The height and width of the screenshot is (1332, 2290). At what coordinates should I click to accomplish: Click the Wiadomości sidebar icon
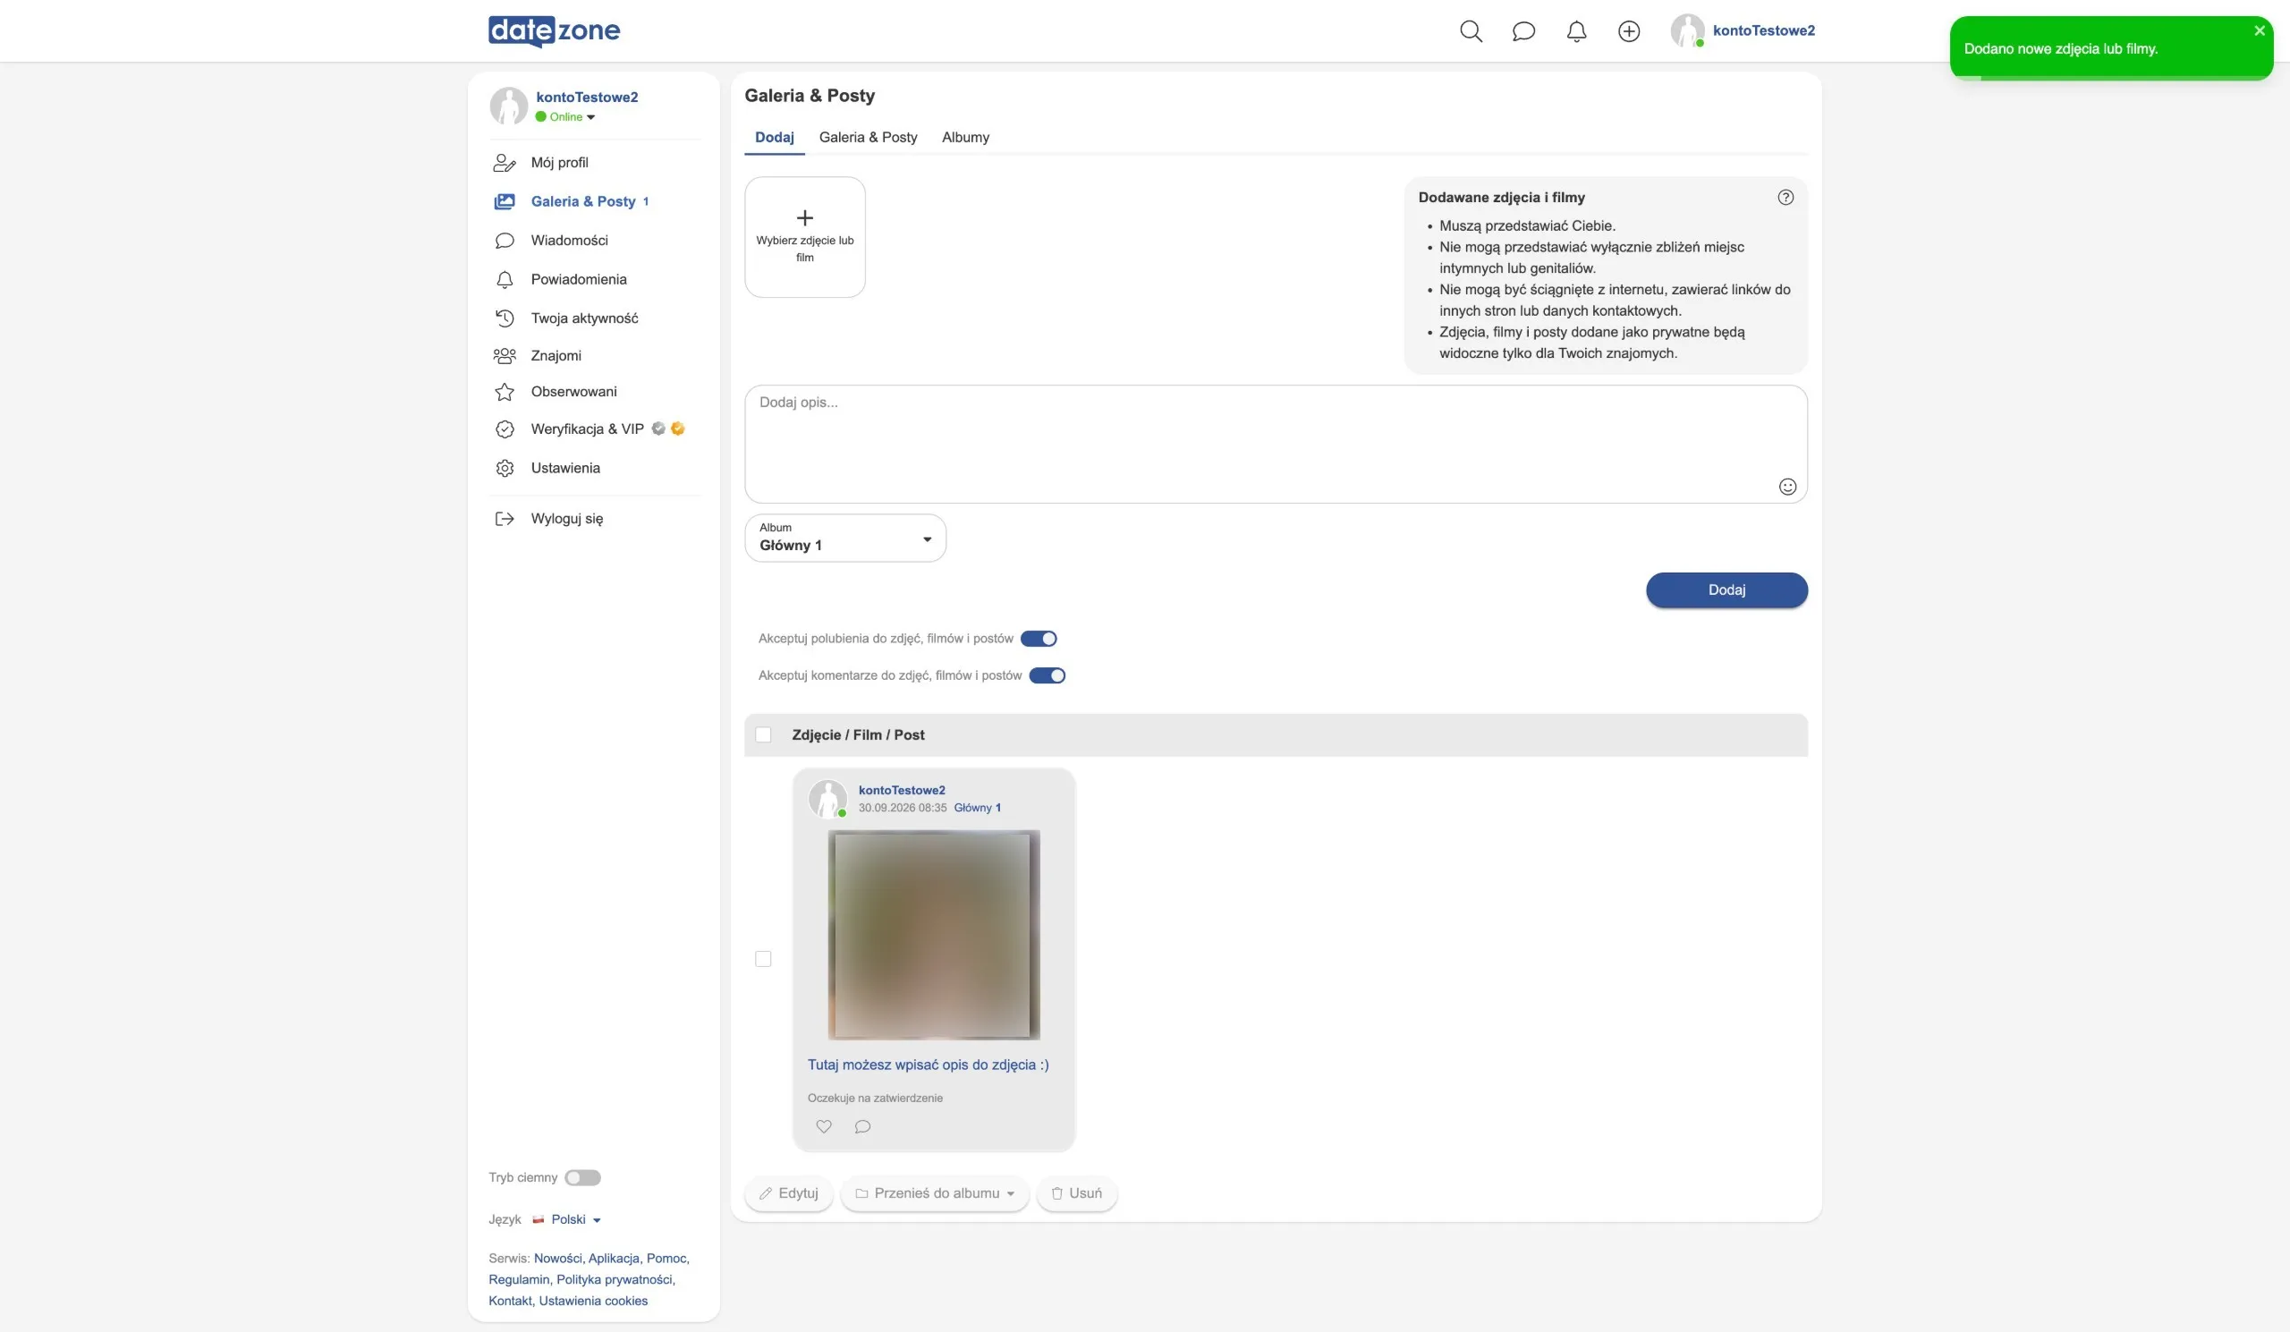(505, 241)
